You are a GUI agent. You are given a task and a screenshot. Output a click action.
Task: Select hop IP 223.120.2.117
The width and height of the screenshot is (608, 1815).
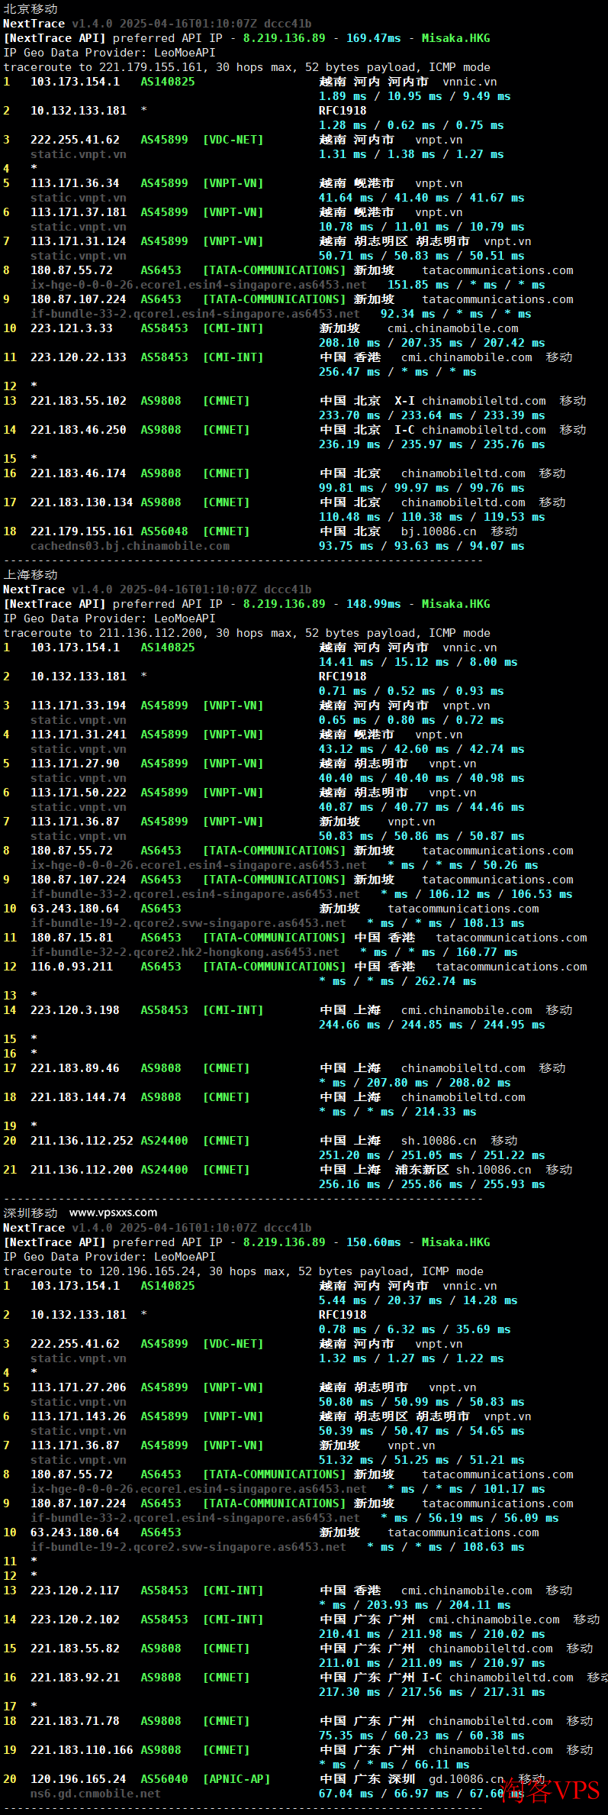tap(75, 1591)
